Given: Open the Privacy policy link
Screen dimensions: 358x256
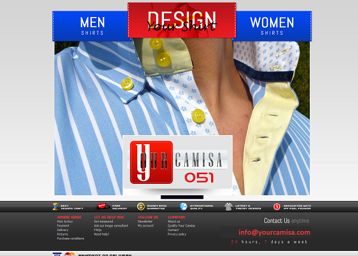Looking at the screenshot, I should point(177,234).
